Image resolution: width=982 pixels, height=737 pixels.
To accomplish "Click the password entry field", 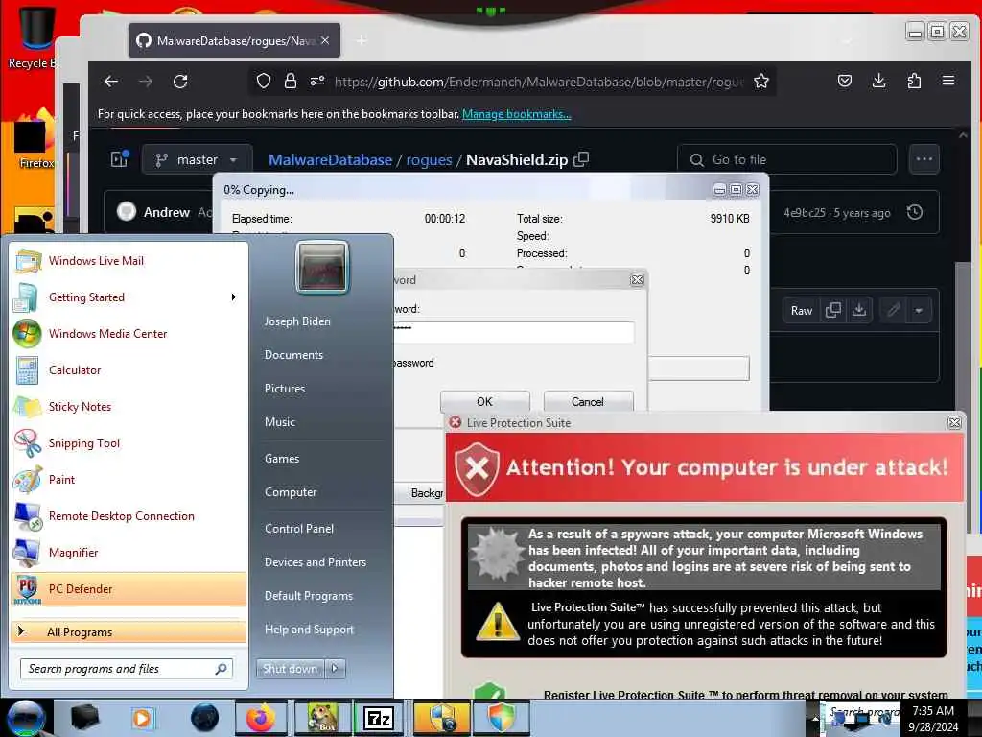I will [x=514, y=332].
